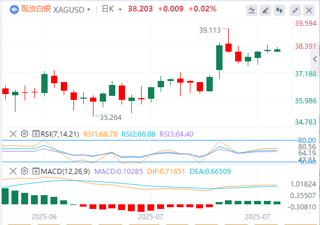320x225 pixels.
Task: Open MACD indicator settings hexagon icon
Action: (x=25, y=171)
